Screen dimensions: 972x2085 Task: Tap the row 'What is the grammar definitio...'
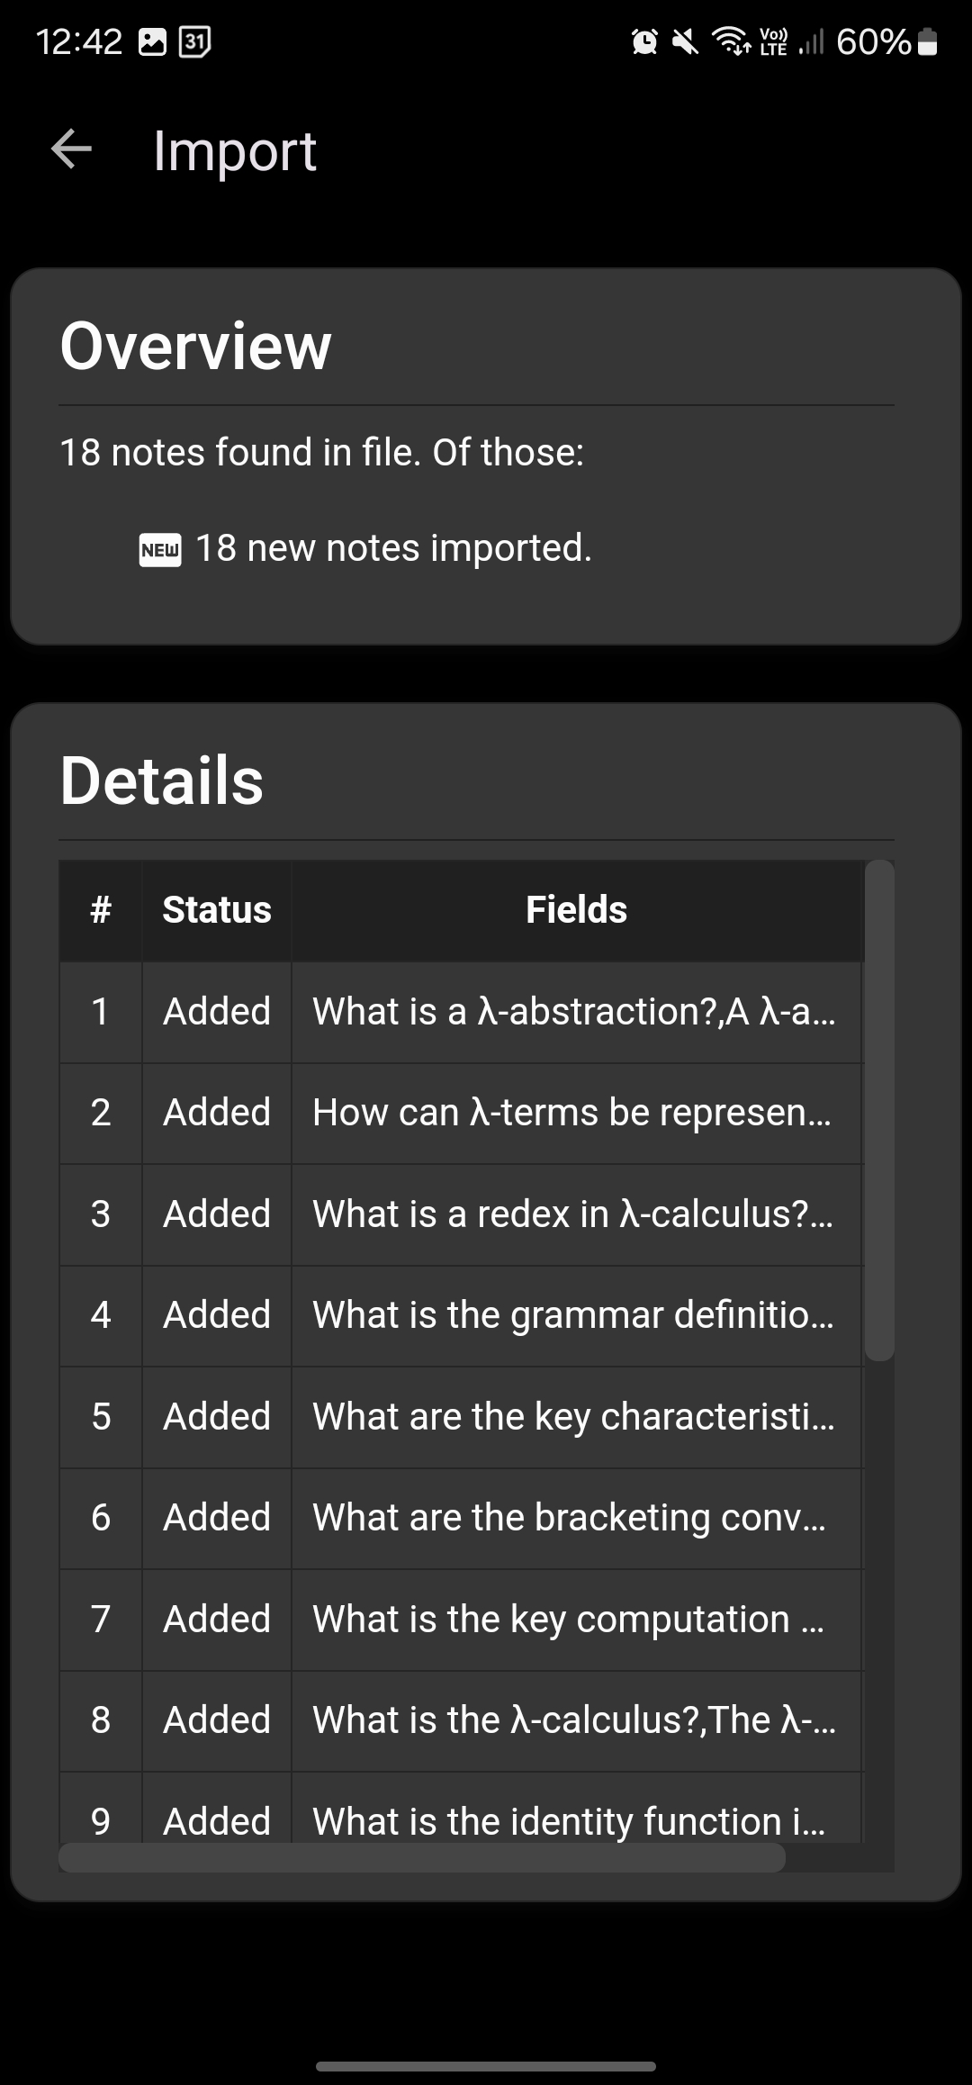(462, 1315)
